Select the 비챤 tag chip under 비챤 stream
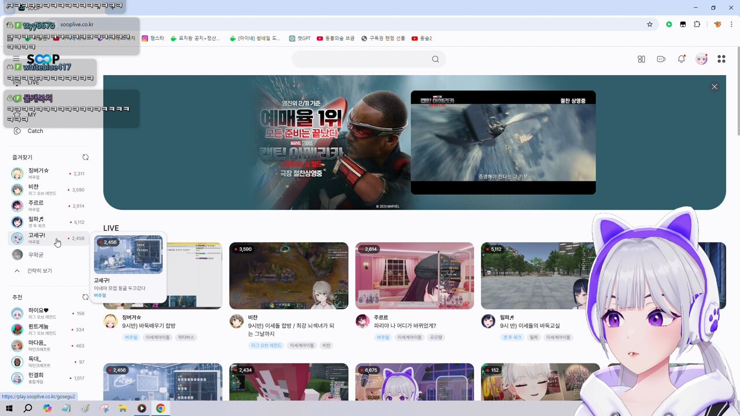 [x=327, y=346]
